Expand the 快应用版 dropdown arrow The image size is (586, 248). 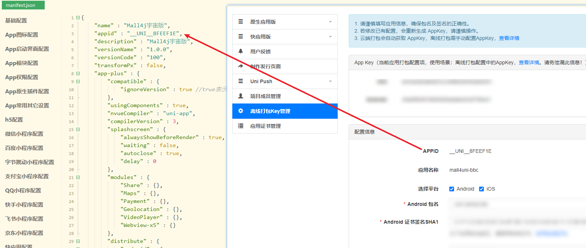pos(330,37)
